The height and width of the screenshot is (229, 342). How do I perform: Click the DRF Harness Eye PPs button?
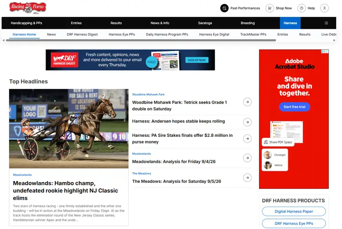click(x=294, y=224)
